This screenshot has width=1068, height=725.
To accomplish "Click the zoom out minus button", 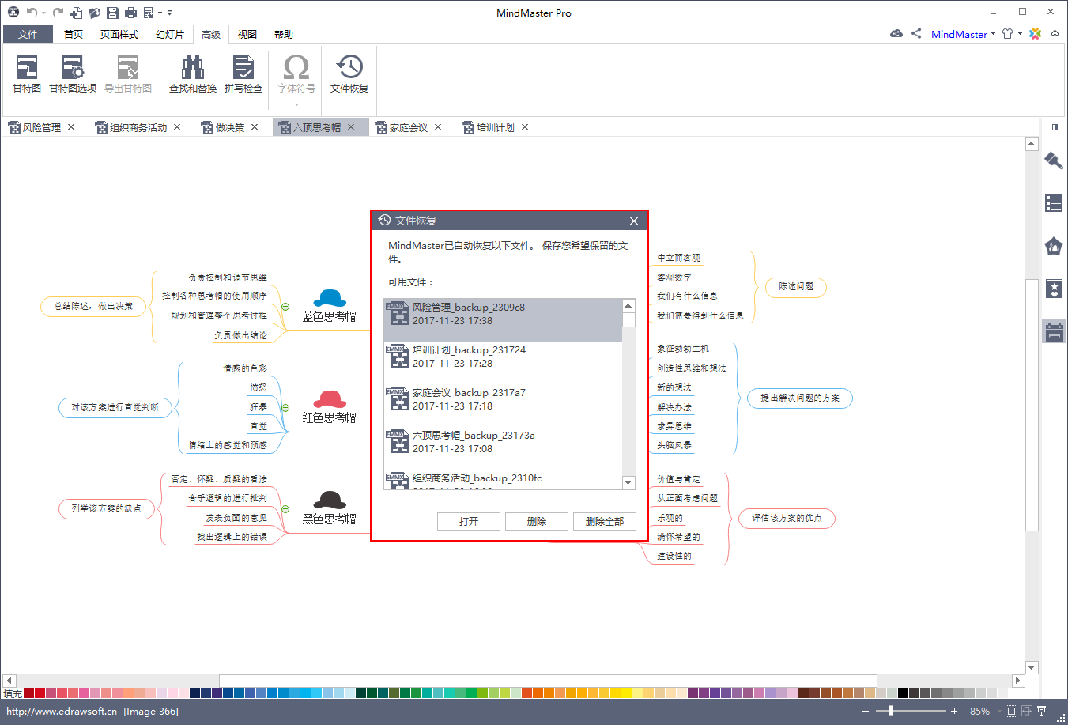I will tap(866, 711).
